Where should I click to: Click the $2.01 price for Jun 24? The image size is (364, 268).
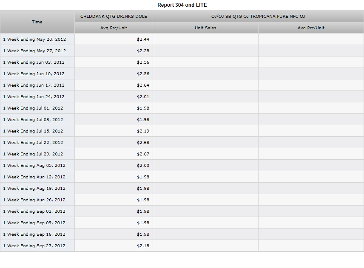143,96
